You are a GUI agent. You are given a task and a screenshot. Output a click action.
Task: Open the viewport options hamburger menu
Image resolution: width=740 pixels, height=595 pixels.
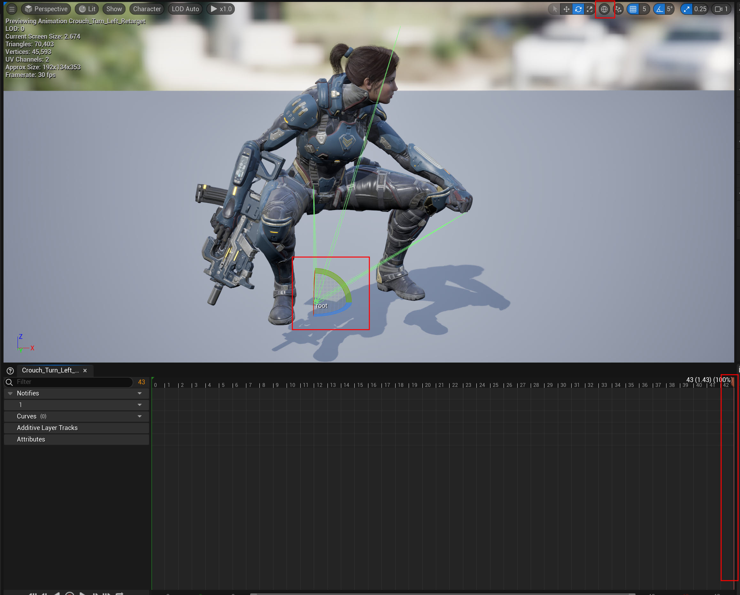(12, 9)
